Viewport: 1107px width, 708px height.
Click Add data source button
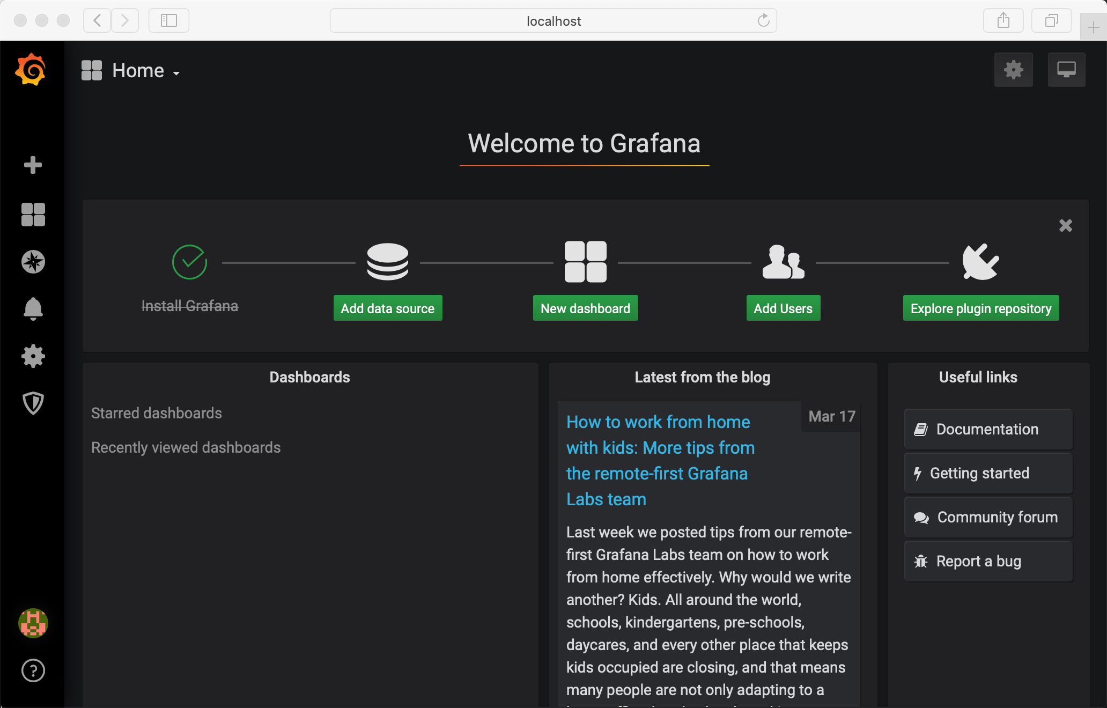point(387,308)
